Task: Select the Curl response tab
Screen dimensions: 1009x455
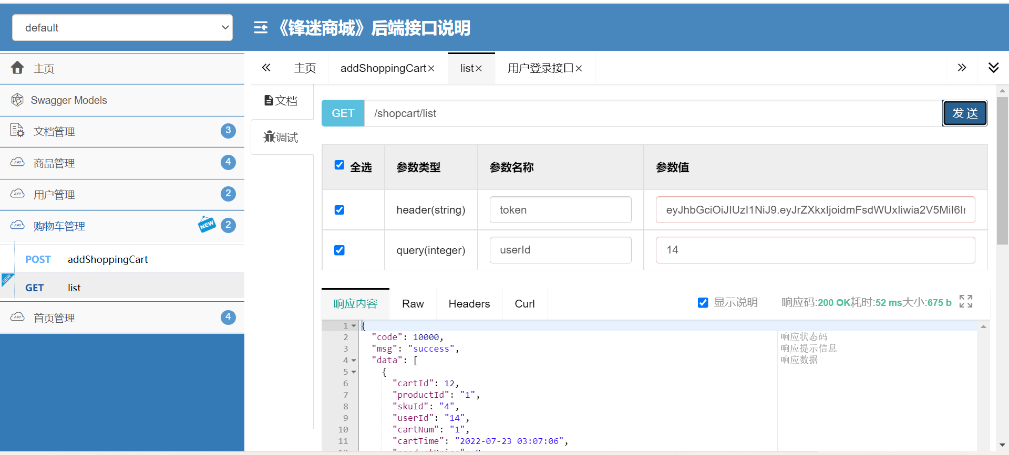Action: (524, 303)
